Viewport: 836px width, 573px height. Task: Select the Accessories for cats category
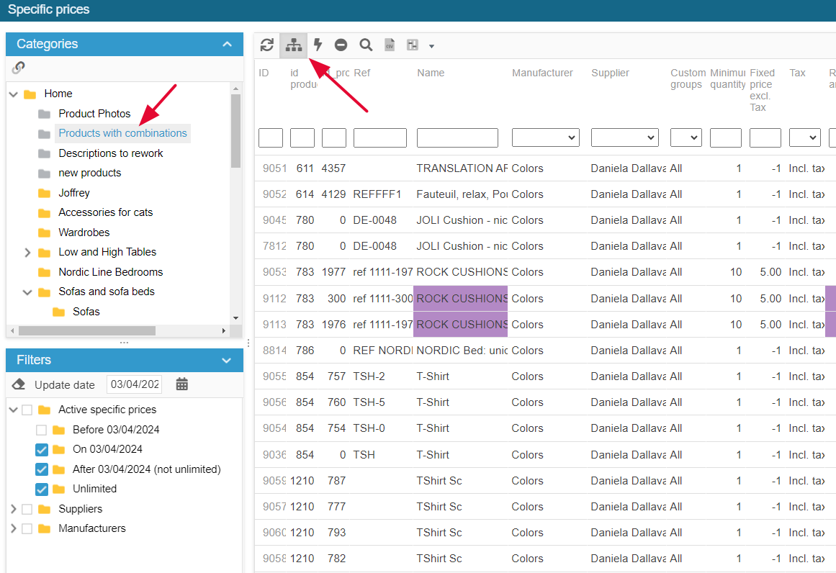(x=105, y=212)
